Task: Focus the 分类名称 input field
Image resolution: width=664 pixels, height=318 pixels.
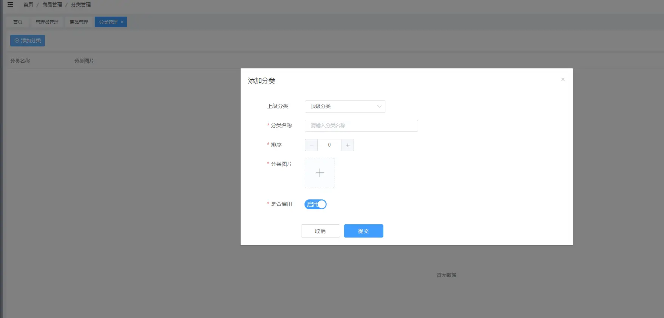Action: 361,126
